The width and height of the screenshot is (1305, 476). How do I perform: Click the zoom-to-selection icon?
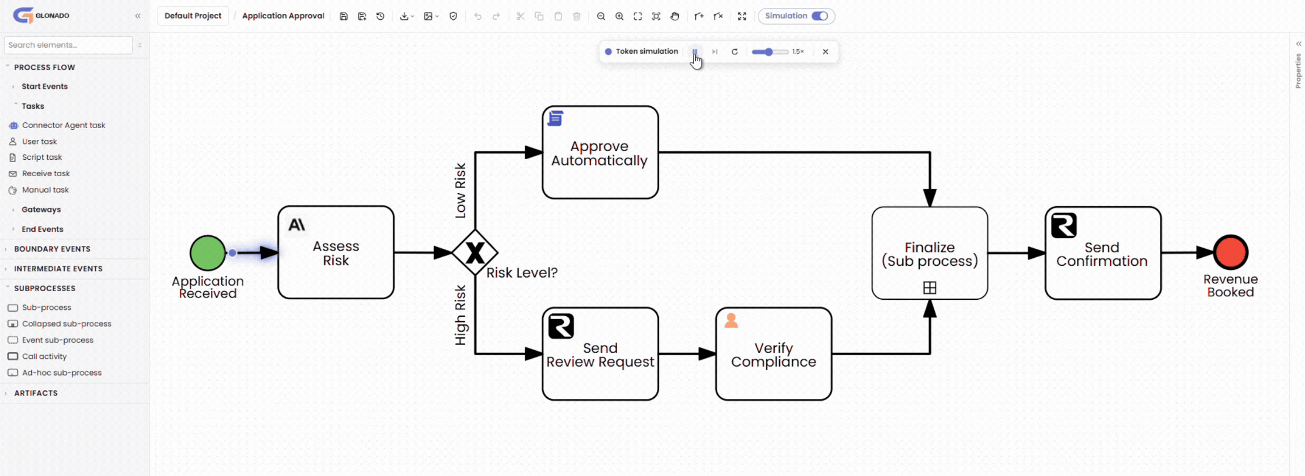coord(656,16)
